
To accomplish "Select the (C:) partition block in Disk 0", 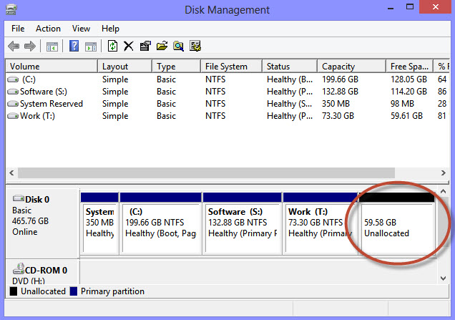I will pos(161,223).
